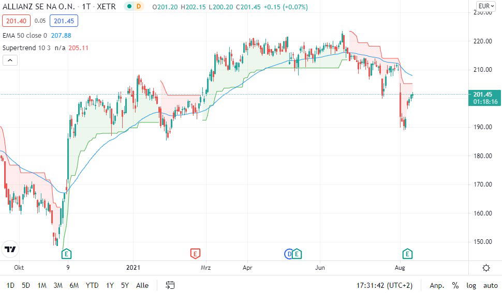This screenshot has height=293, width=502.
Task: Open the red earnings marker before Mrz
Action: click(x=195, y=254)
